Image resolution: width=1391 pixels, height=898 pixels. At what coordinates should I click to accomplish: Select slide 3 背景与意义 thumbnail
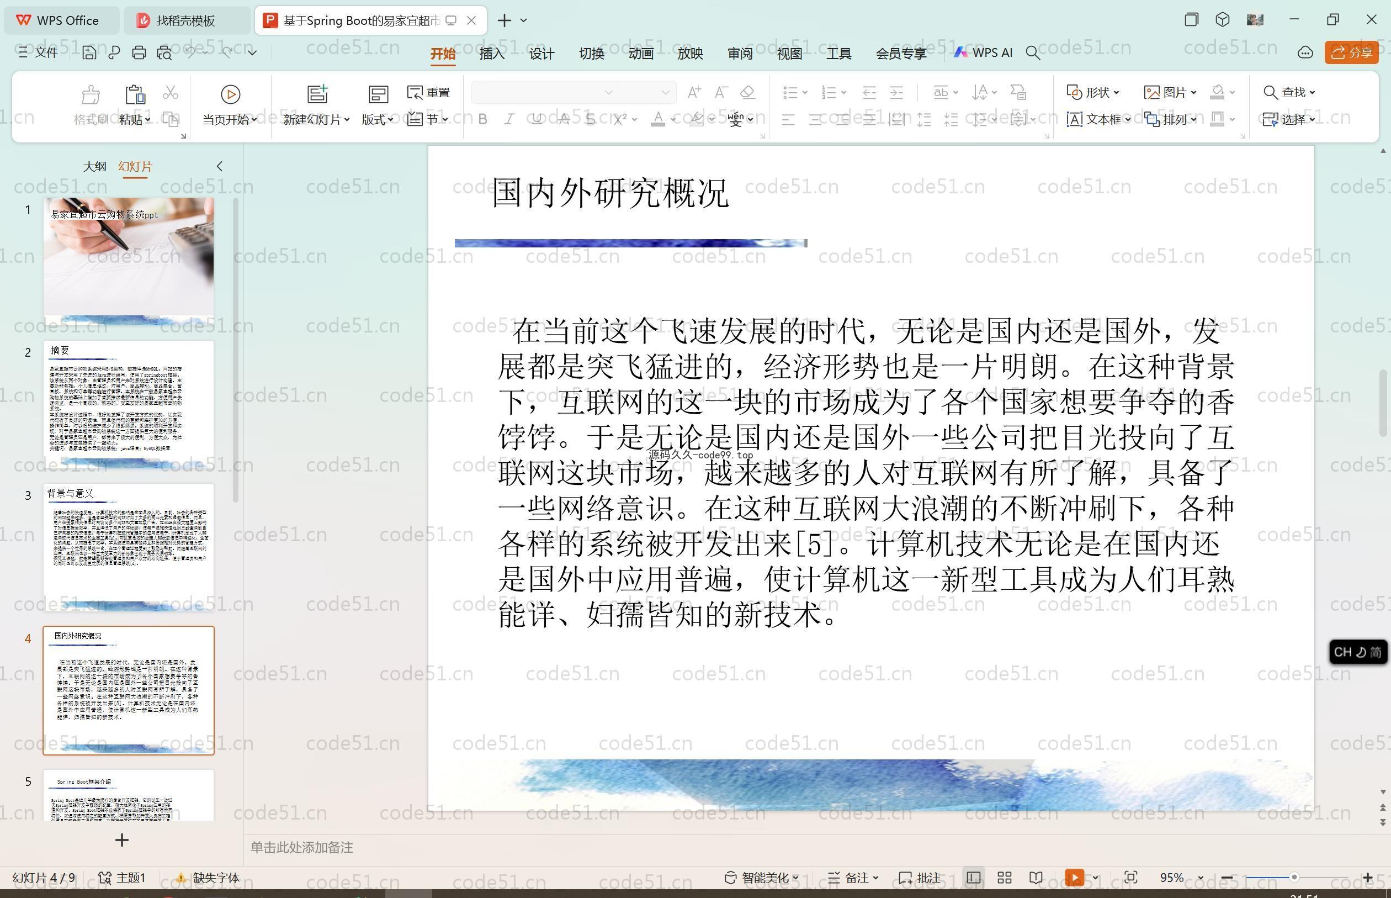coord(128,547)
